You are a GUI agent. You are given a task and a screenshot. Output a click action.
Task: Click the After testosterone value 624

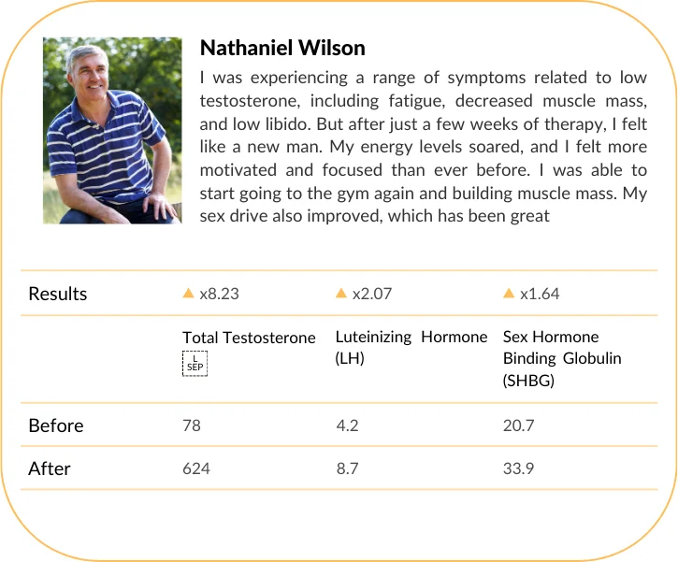(x=196, y=468)
